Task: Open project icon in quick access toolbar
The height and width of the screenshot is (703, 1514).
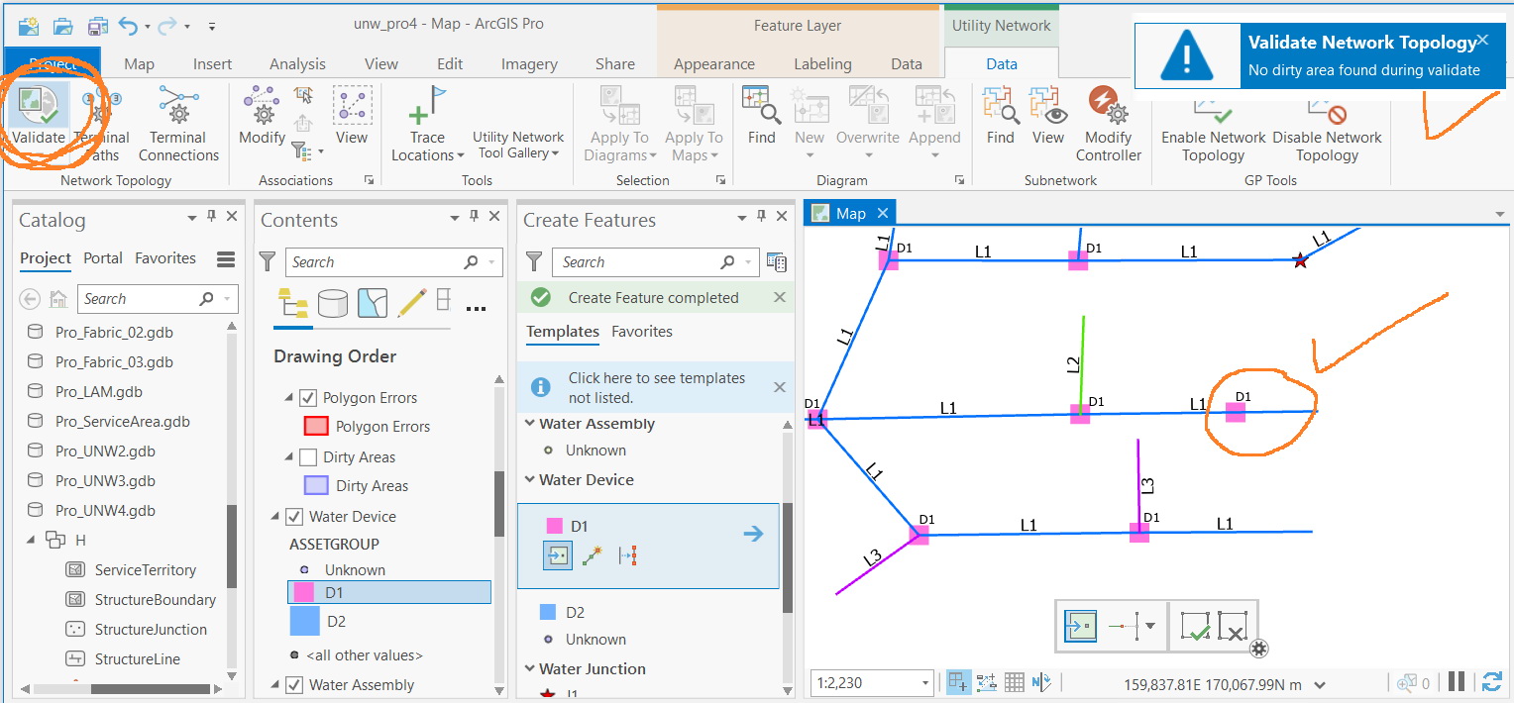Action: click(62, 26)
